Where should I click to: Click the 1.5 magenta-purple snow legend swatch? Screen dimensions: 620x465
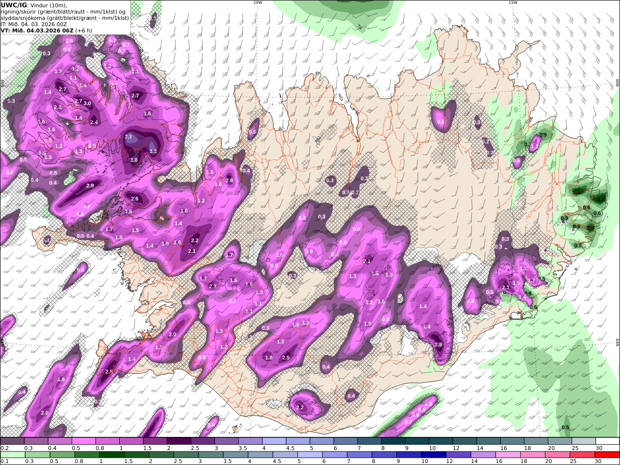[155, 441]
